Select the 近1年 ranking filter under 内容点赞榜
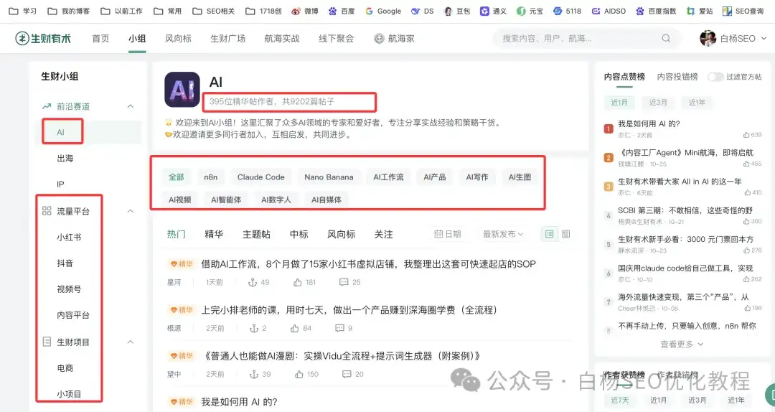The width and height of the screenshot is (775, 412). [697, 103]
